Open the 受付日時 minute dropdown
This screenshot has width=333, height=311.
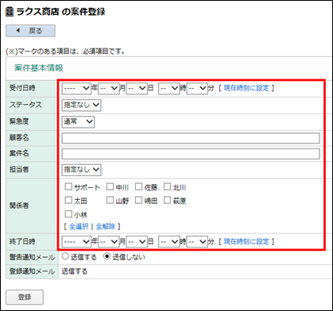tap(197, 88)
